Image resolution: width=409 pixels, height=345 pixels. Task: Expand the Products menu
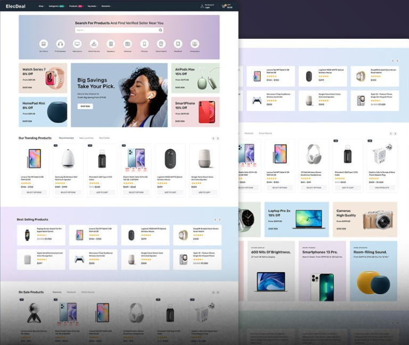click(x=76, y=6)
